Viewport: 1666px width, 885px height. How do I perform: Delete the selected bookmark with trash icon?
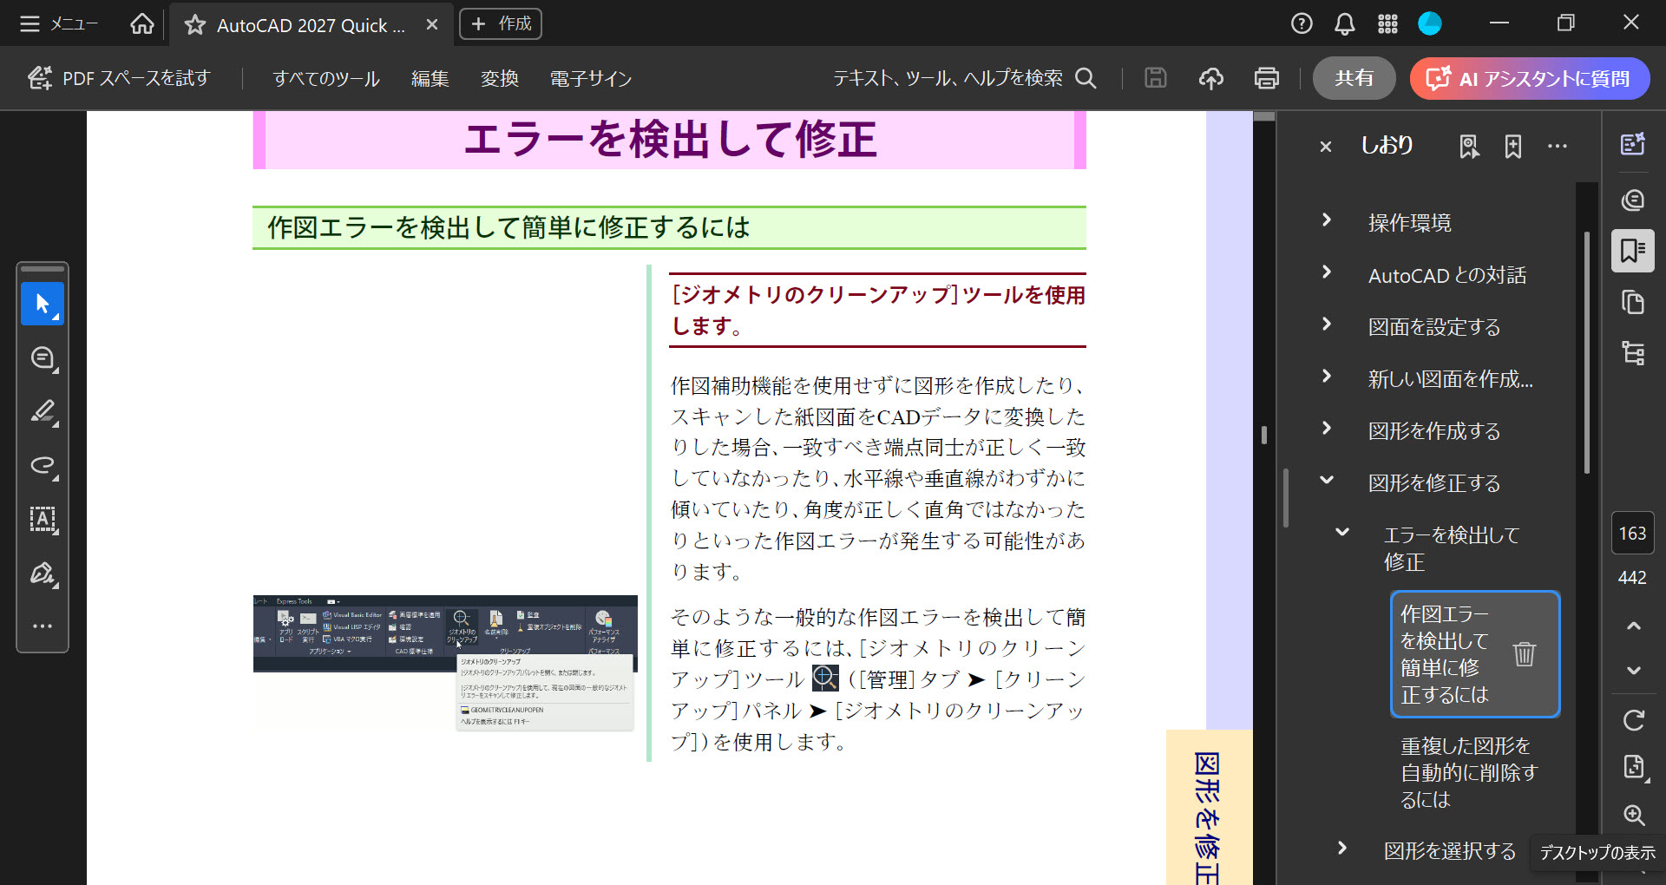(1525, 653)
